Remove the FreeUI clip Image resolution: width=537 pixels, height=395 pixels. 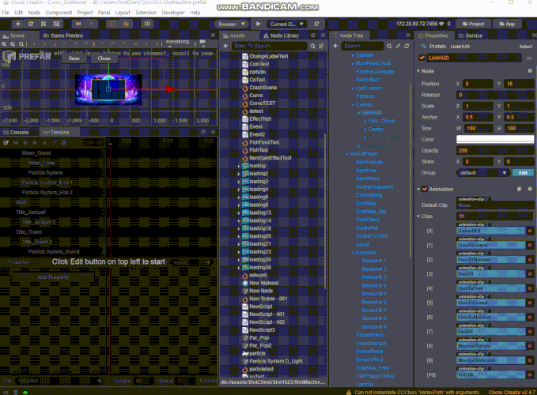click(x=530, y=274)
